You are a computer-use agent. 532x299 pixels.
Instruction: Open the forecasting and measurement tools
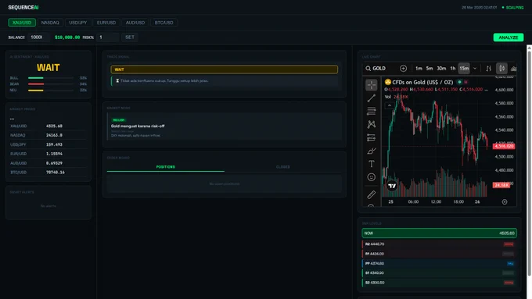click(371, 137)
